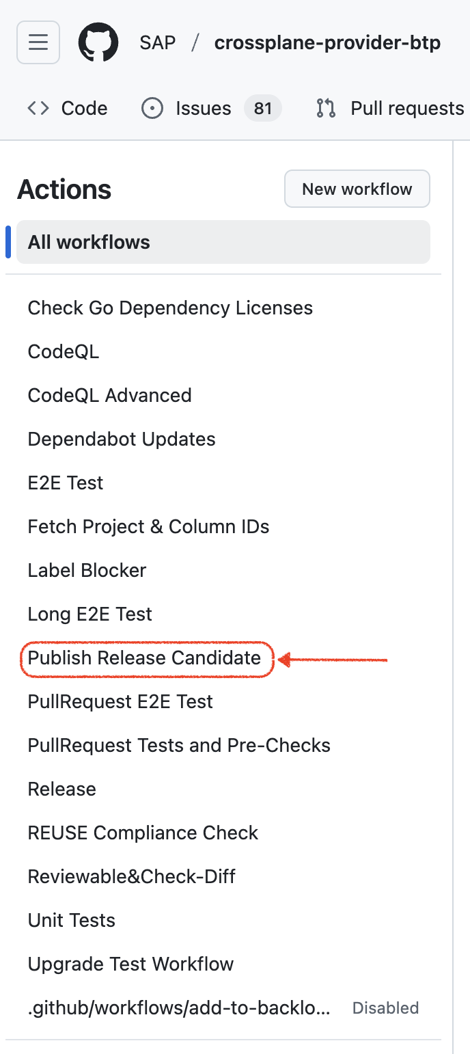Open the hamburger navigation menu
This screenshot has height=1054, width=470.
tap(38, 42)
